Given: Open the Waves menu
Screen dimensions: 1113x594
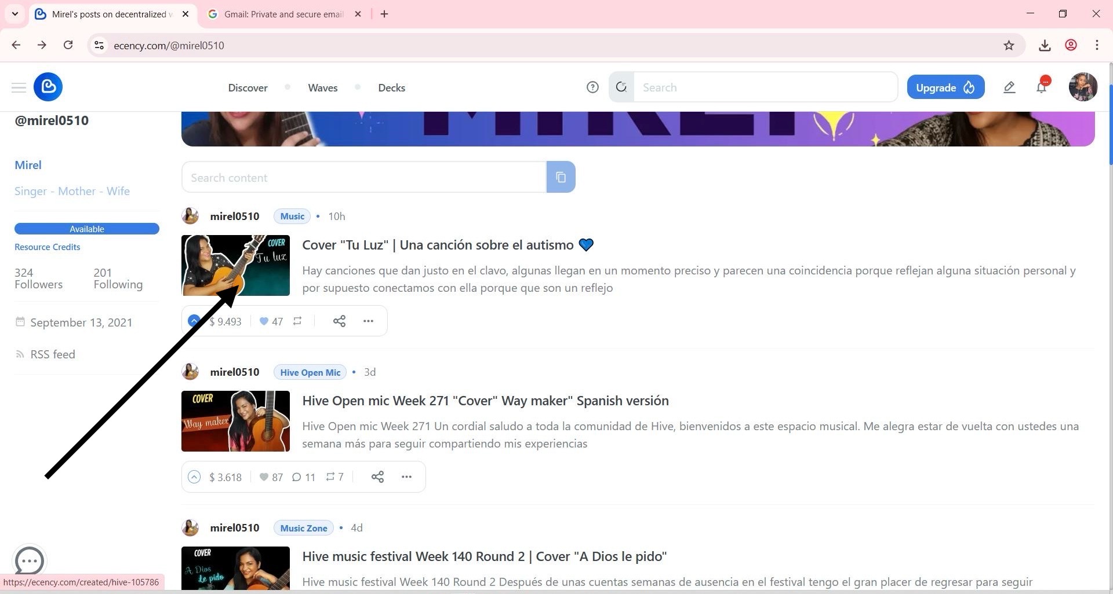Looking at the screenshot, I should pyautogui.click(x=323, y=87).
